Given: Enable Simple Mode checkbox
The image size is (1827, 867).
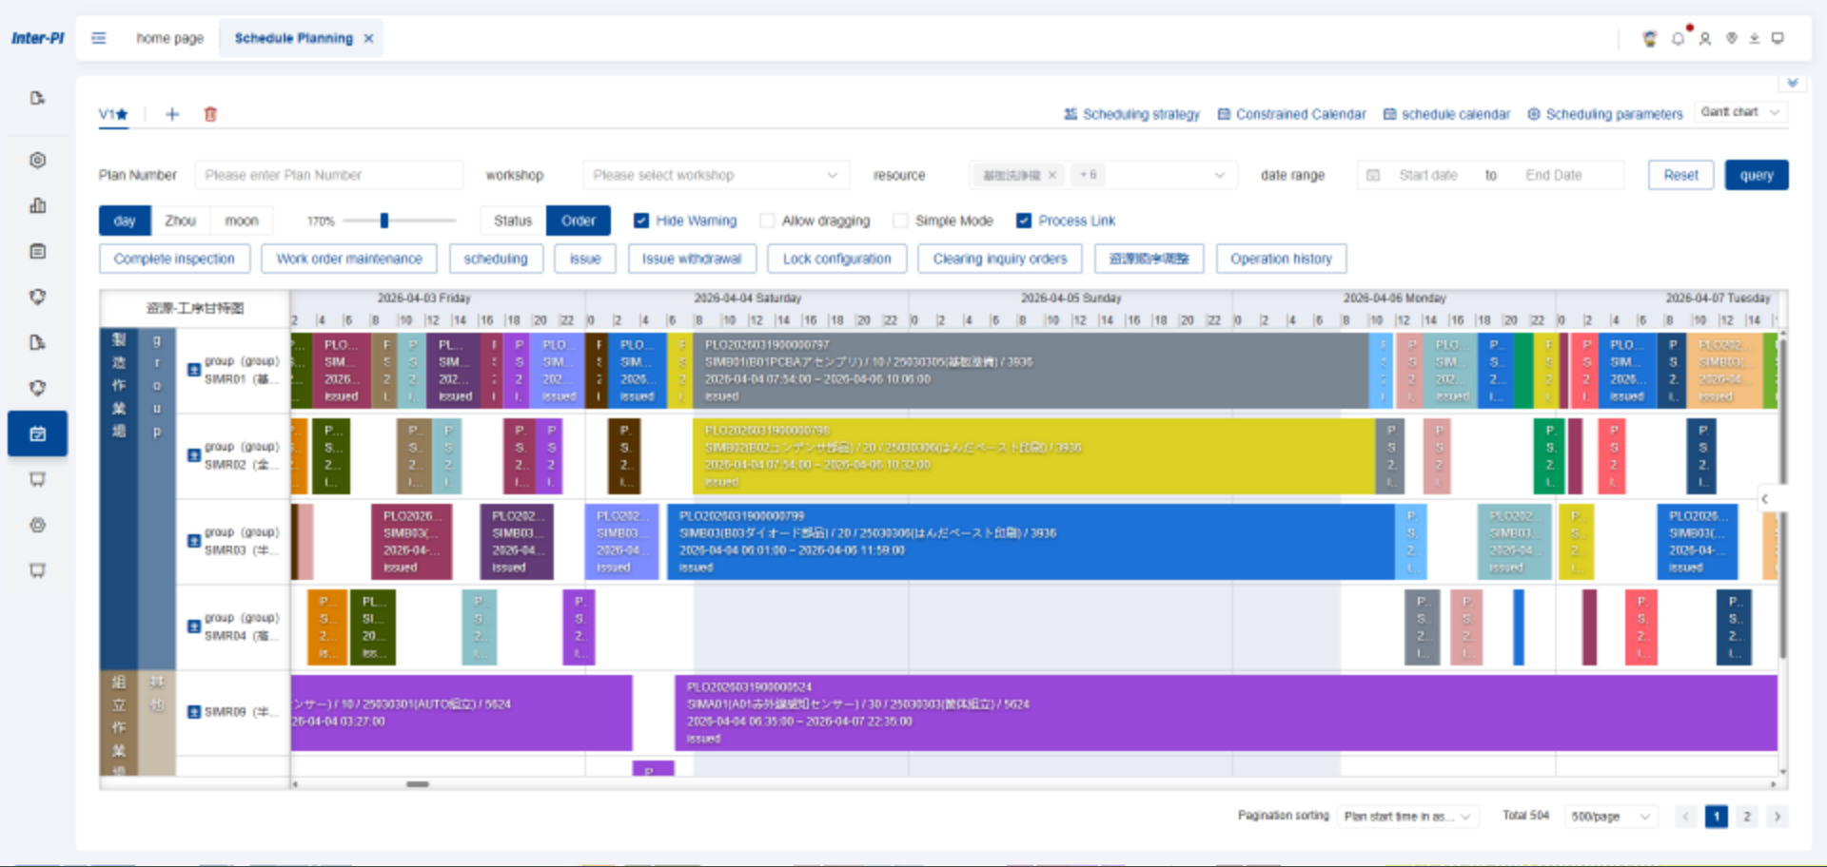Looking at the screenshot, I should coord(900,221).
